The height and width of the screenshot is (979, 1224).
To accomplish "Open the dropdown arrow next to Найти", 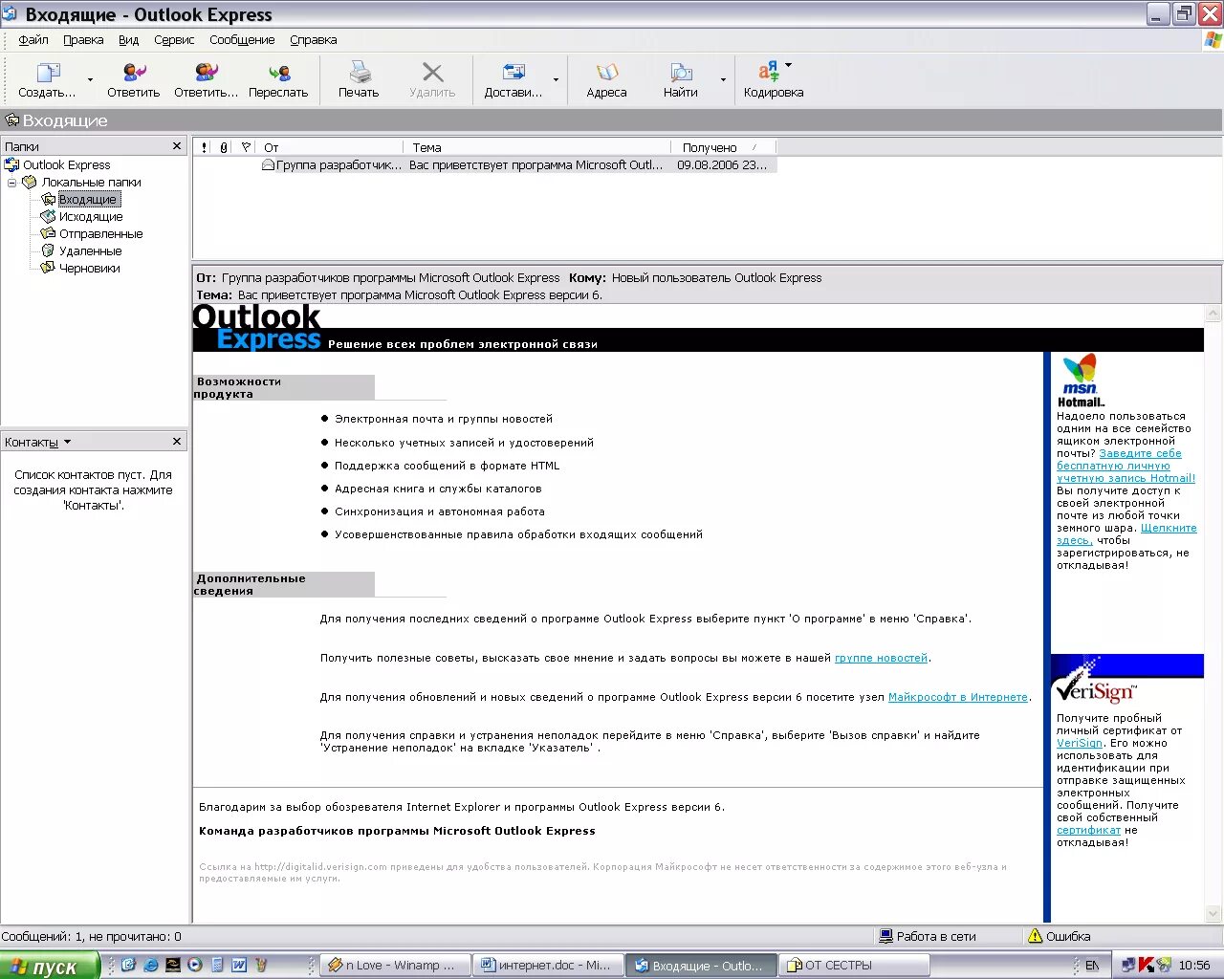I will point(723,80).
